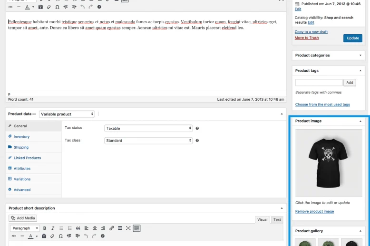Open the Tax class Standard dropdown
This screenshot has height=246, width=370.
point(148,141)
